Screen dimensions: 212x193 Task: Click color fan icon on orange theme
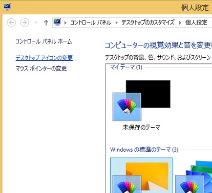127,184
